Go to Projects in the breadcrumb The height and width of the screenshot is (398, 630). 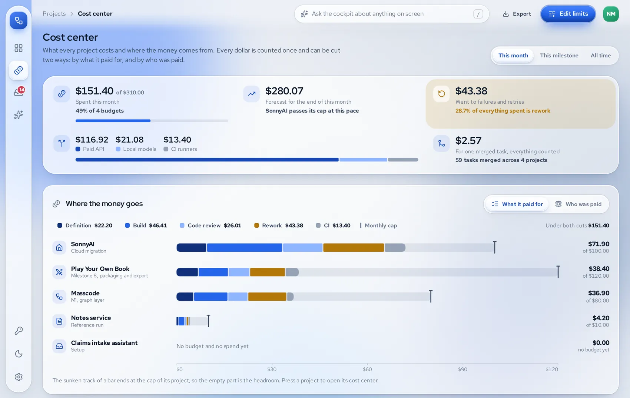[54, 14]
